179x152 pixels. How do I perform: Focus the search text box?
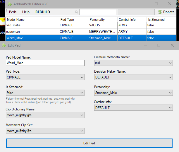pos(98,12)
